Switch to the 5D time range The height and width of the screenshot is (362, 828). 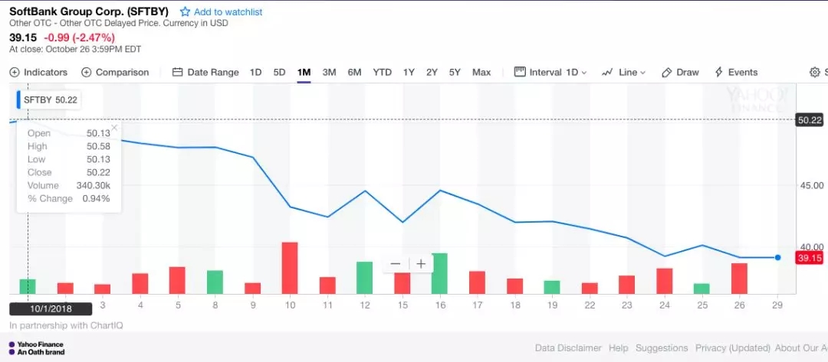[279, 72]
